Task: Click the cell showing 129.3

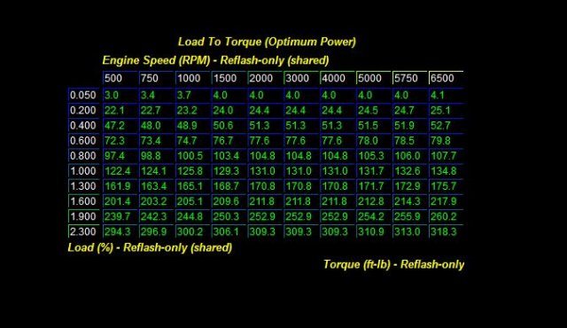Action: 229,171
